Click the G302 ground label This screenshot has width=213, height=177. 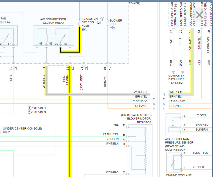tap(6, 132)
